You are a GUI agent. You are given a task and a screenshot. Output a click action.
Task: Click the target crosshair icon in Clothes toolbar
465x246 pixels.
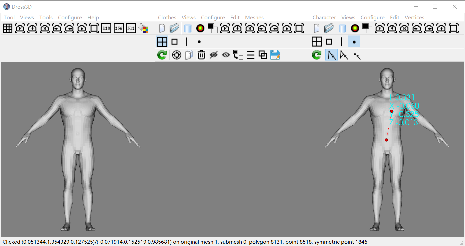point(177,55)
